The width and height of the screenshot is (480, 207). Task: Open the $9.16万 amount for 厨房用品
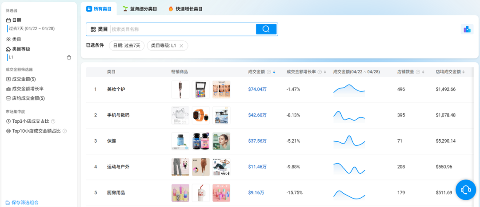[256, 193]
